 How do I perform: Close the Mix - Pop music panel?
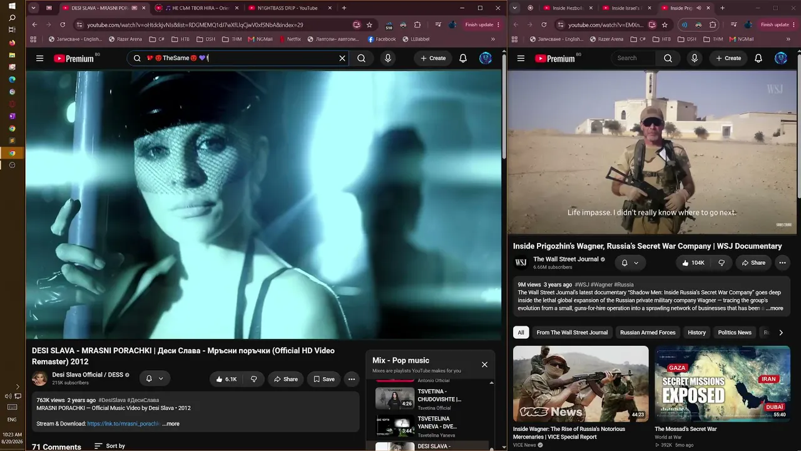pos(484,365)
